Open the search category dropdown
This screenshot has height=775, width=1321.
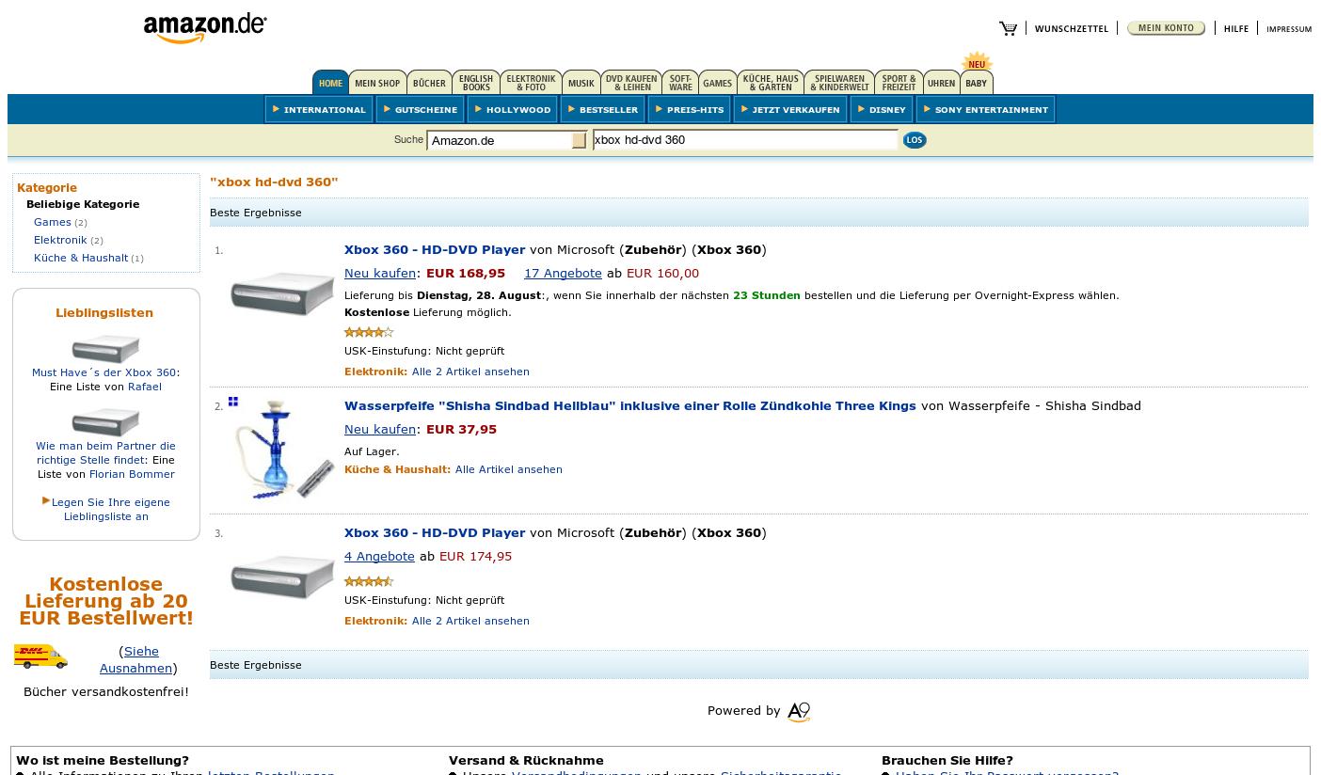(506, 140)
